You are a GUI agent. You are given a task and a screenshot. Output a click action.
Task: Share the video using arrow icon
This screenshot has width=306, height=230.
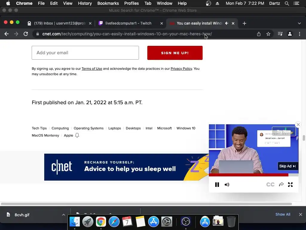(x=281, y=184)
